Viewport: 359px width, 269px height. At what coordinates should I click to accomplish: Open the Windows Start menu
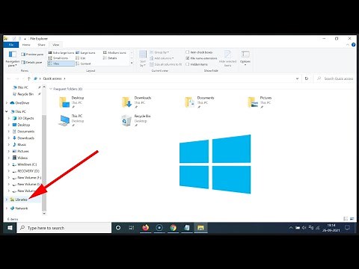(10, 228)
